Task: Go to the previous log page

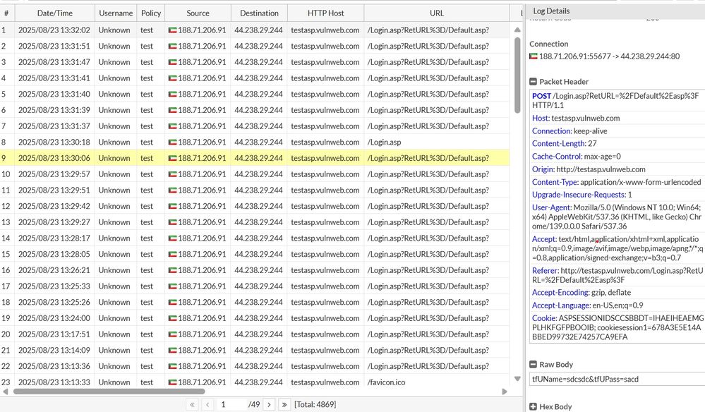Action: 207,404
